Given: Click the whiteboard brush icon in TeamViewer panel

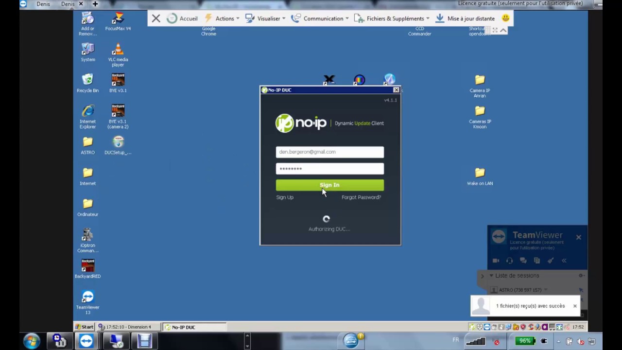Looking at the screenshot, I should tap(551, 261).
